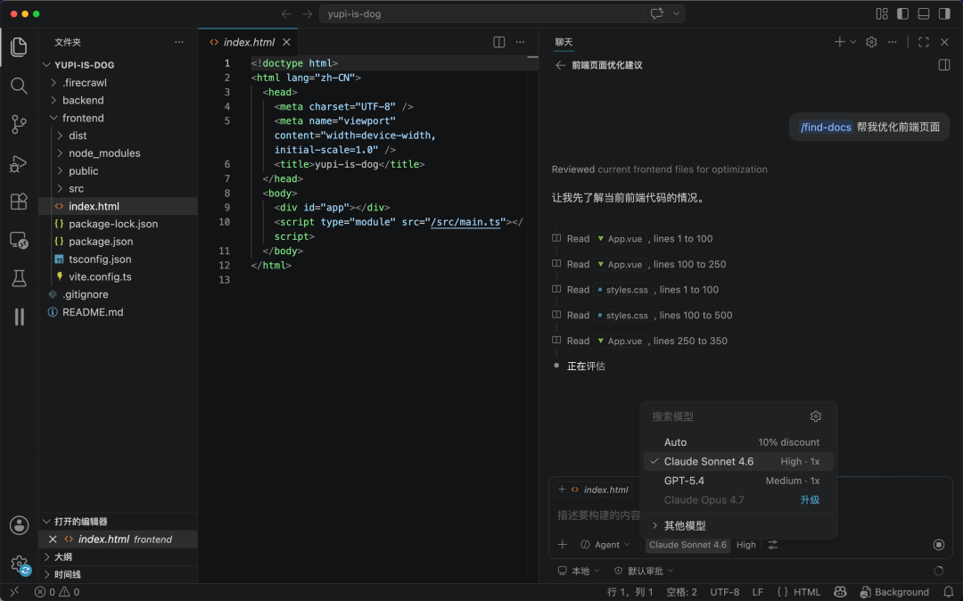This screenshot has width=963, height=601.
Task: Click the yupi-is-dog command center search
Action: tap(482, 13)
